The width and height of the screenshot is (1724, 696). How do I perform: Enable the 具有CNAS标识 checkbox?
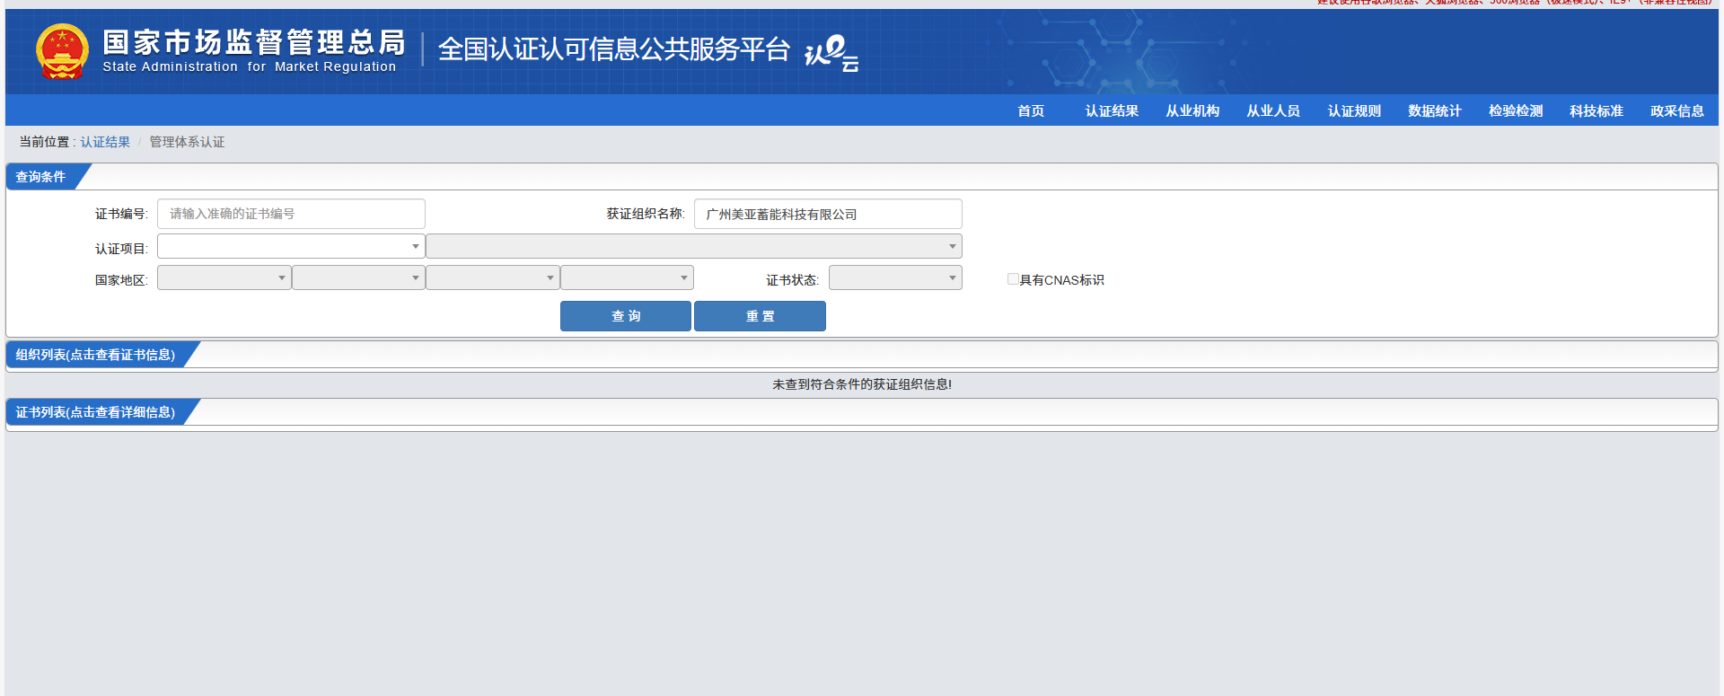(x=1013, y=279)
